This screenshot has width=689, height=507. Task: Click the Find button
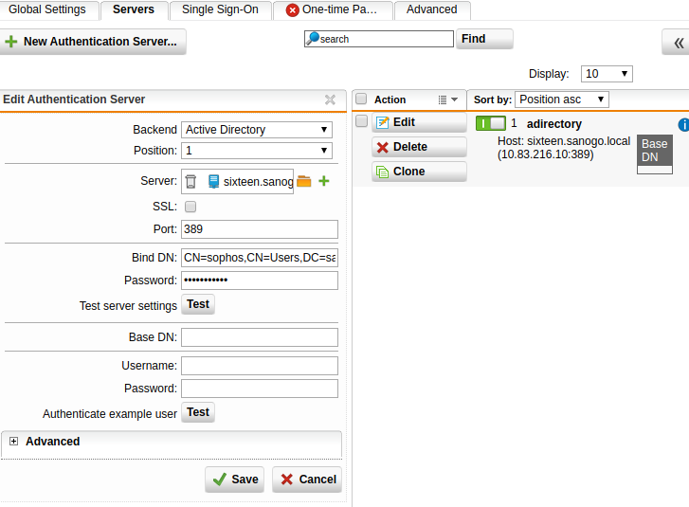coord(484,39)
